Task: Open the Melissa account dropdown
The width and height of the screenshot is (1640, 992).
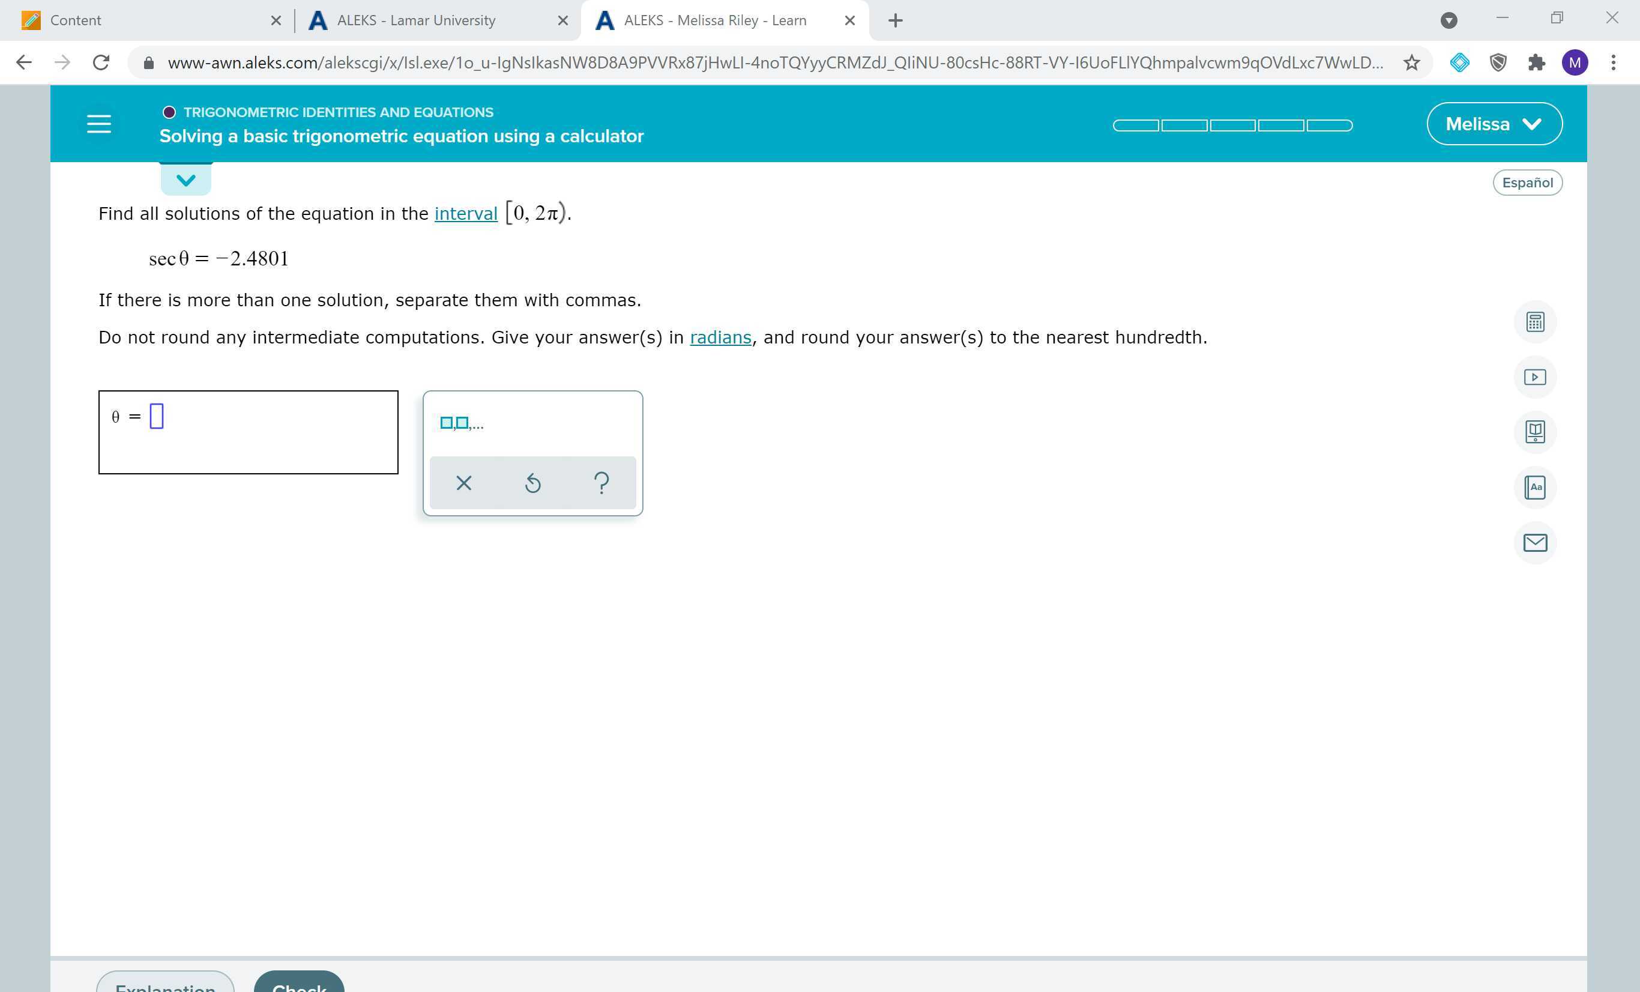Action: 1494,123
